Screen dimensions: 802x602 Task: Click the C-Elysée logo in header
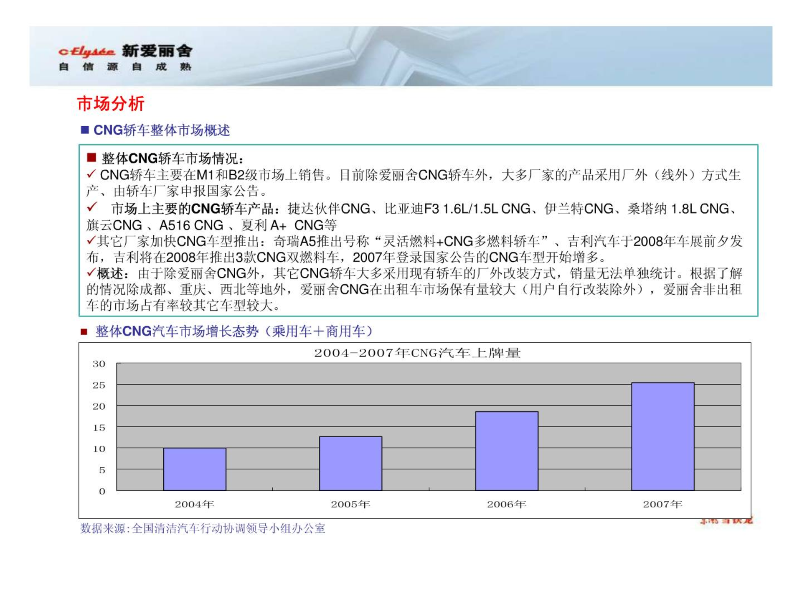click(x=86, y=51)
